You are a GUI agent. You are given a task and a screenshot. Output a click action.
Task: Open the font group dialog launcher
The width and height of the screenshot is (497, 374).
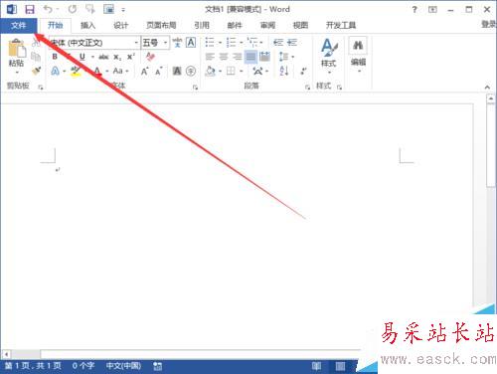click(195, 88)
